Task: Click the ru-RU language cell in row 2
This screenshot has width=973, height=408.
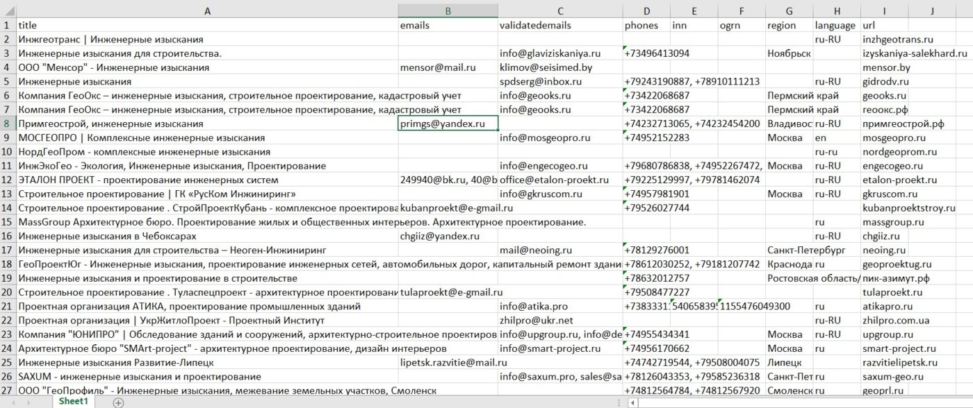Action: coord(836,39)
